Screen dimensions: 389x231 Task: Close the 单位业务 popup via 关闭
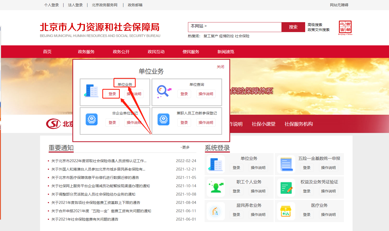[x=220, y=67]
